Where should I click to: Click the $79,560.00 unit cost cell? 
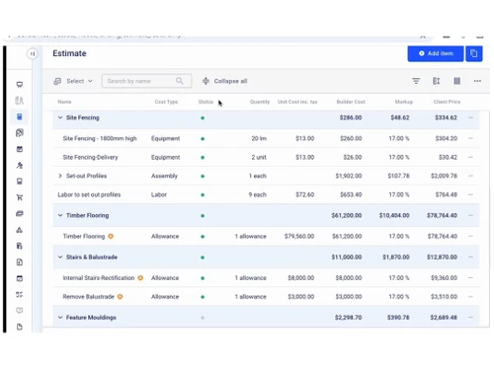299,236
